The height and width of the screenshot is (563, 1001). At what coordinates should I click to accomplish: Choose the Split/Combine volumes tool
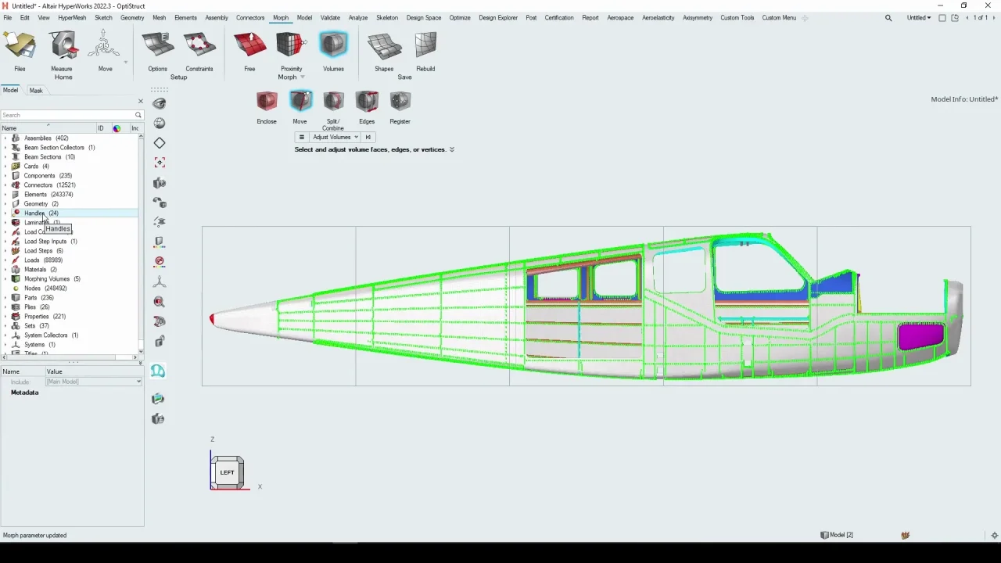(x=333, y=109)
